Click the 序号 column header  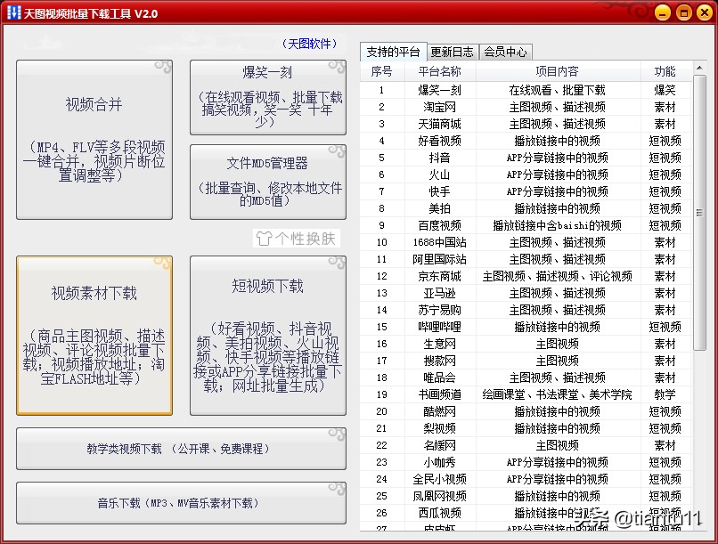point(381,70)
